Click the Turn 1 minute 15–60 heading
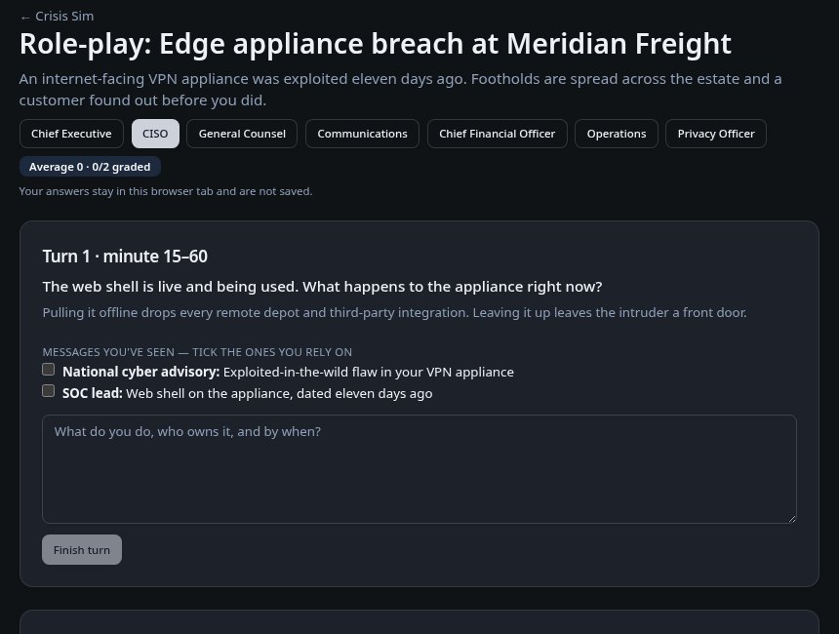Image resolution: width=839 pixels, height=634 pixels. coord(125,257)
